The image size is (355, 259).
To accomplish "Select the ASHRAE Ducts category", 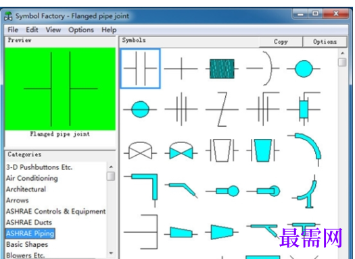I will 29,223.
